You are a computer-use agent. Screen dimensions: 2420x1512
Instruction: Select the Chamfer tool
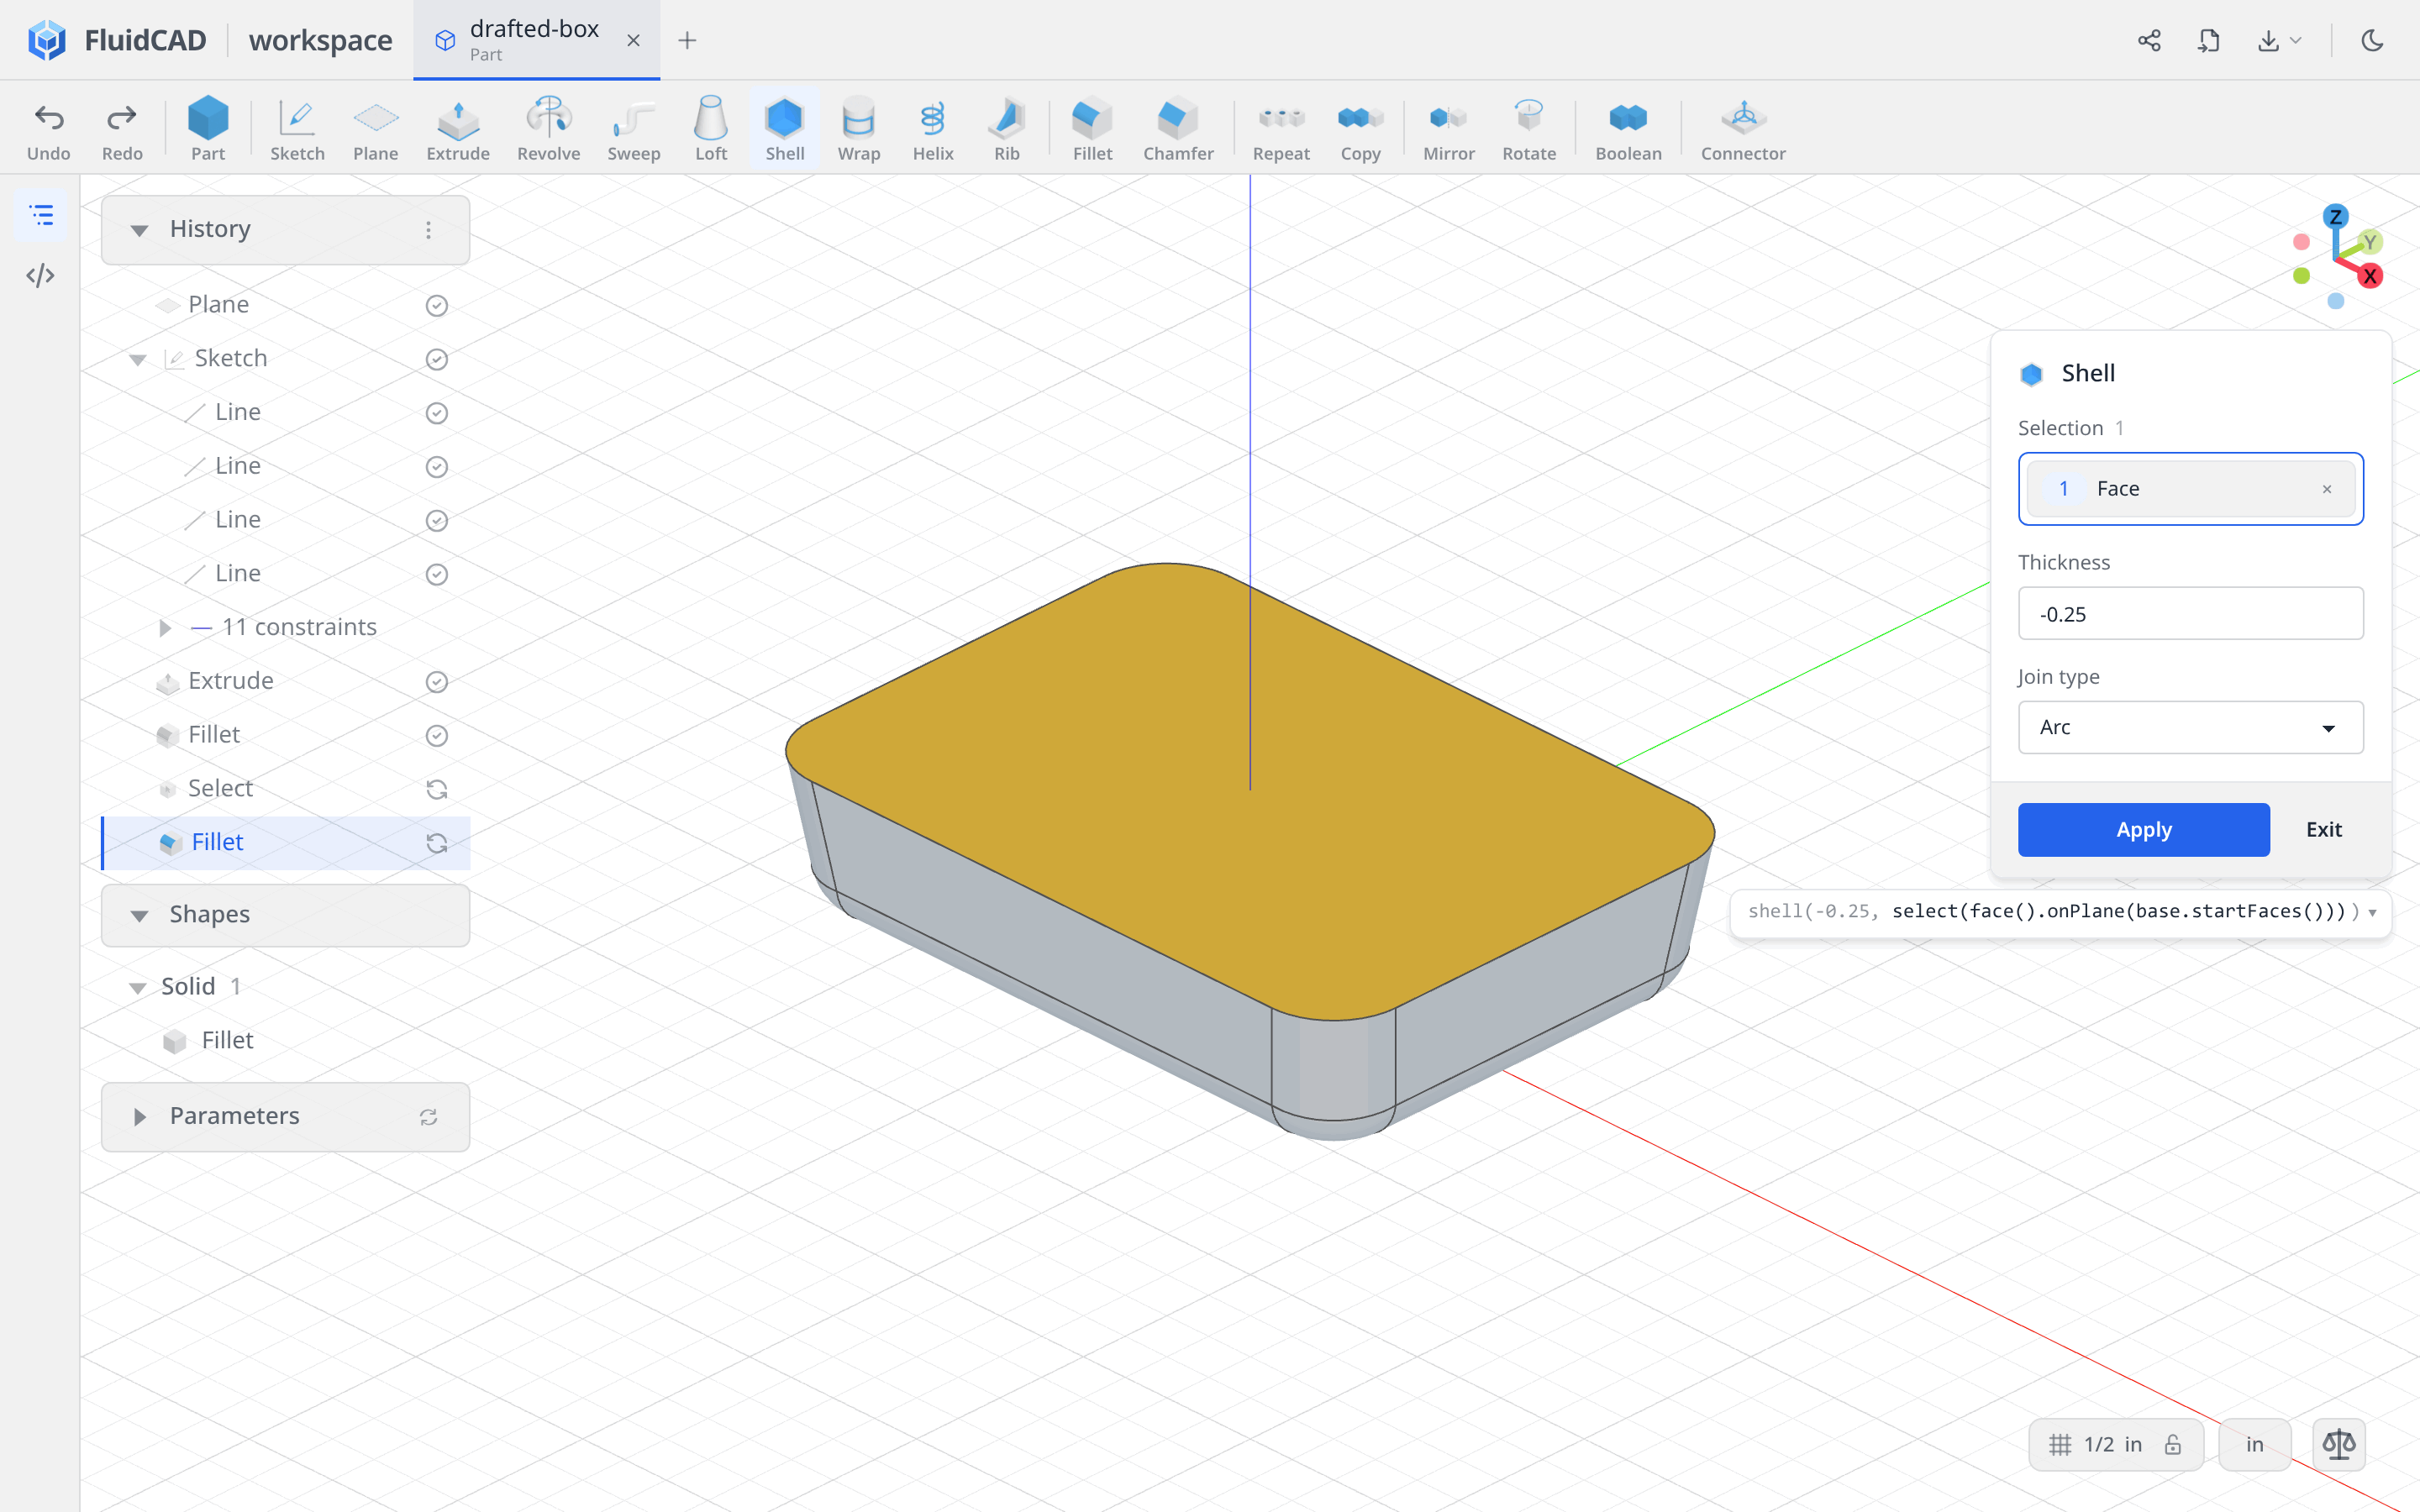(1178, 129)
